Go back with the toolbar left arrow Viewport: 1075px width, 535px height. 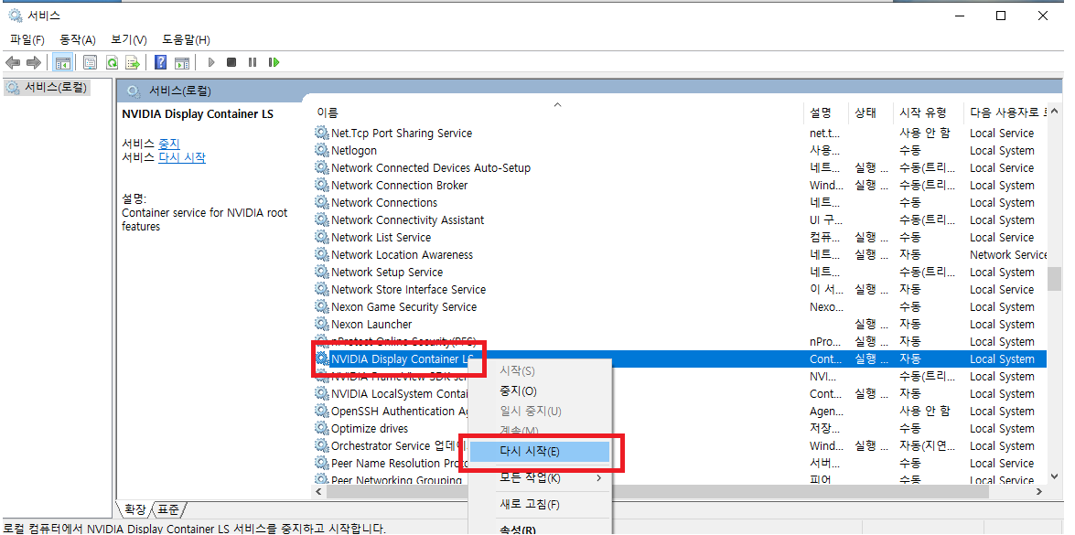[12, 62]
